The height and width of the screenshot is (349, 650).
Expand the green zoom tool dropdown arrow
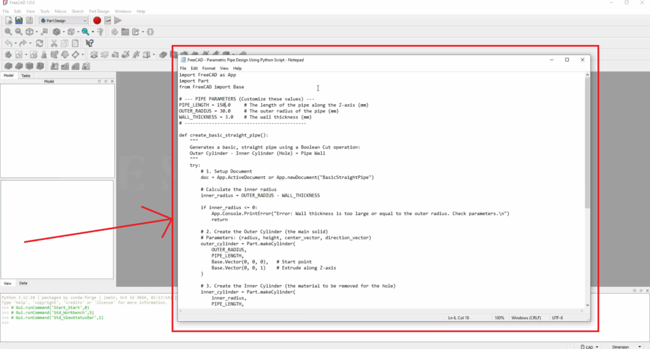click(93, 32)
